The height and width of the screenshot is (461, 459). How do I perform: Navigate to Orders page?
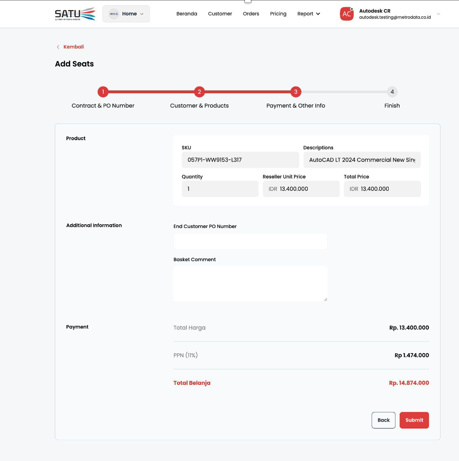251,14
